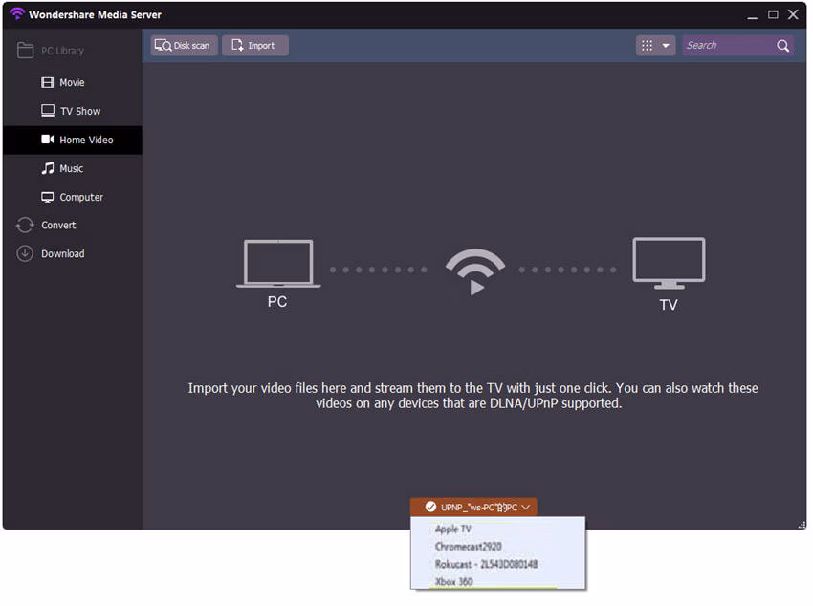This screenshot has width=813, height=606.
Task: Open the Computer section
Action: [72, 197]
